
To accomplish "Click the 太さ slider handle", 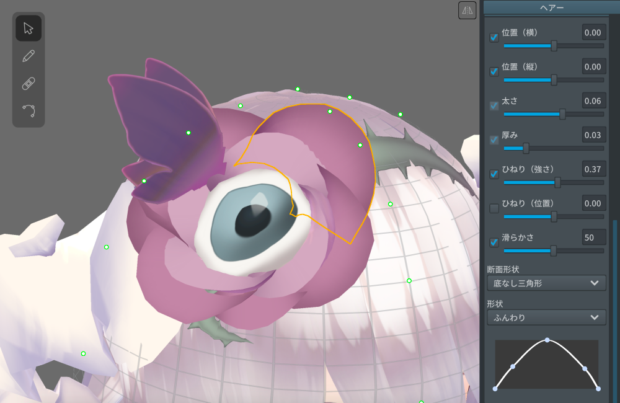I will pos(562,114).
